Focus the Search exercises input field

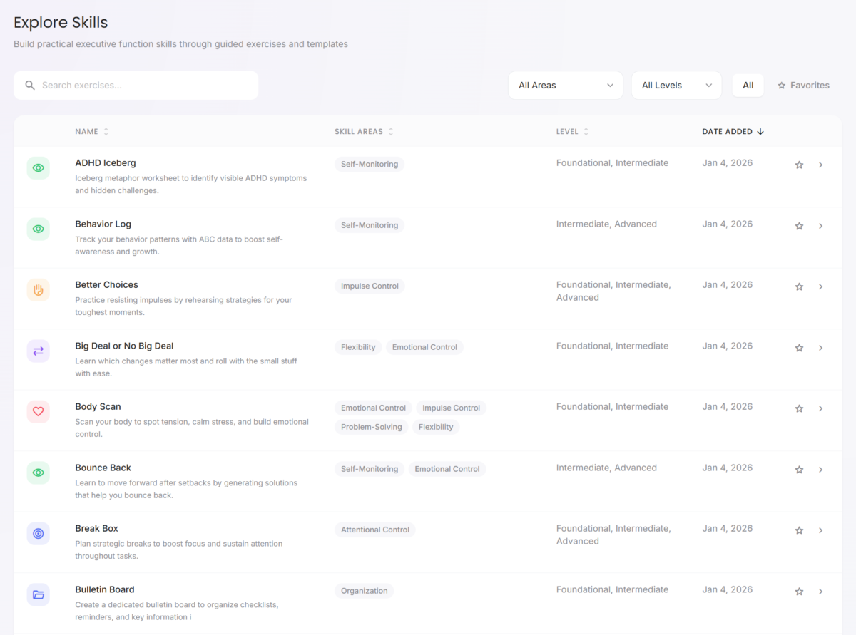[143, 86]
